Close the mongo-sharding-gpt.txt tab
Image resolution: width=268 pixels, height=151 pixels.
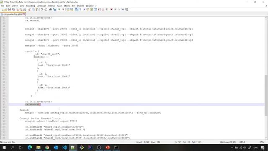(x=23, y=14)
